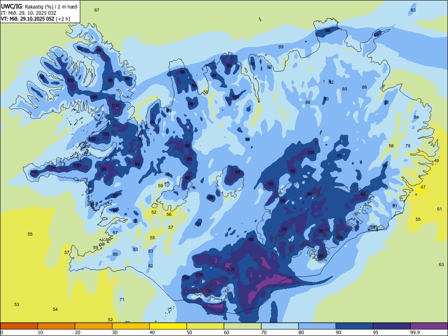
Task: Pick the 60–70 pale green legend swatch
Action: point(242,326)
